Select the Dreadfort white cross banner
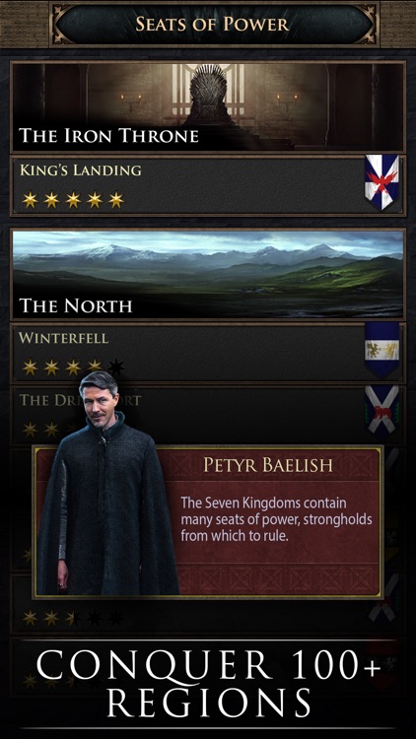 pos(382,411)
